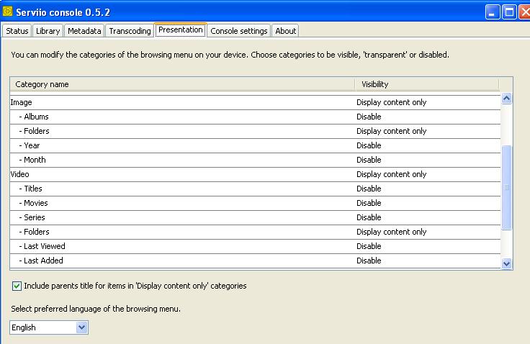Viewport: 530px width, 344px height.
Task: Change visibility of Video Movies row
Action: [369, 203]
